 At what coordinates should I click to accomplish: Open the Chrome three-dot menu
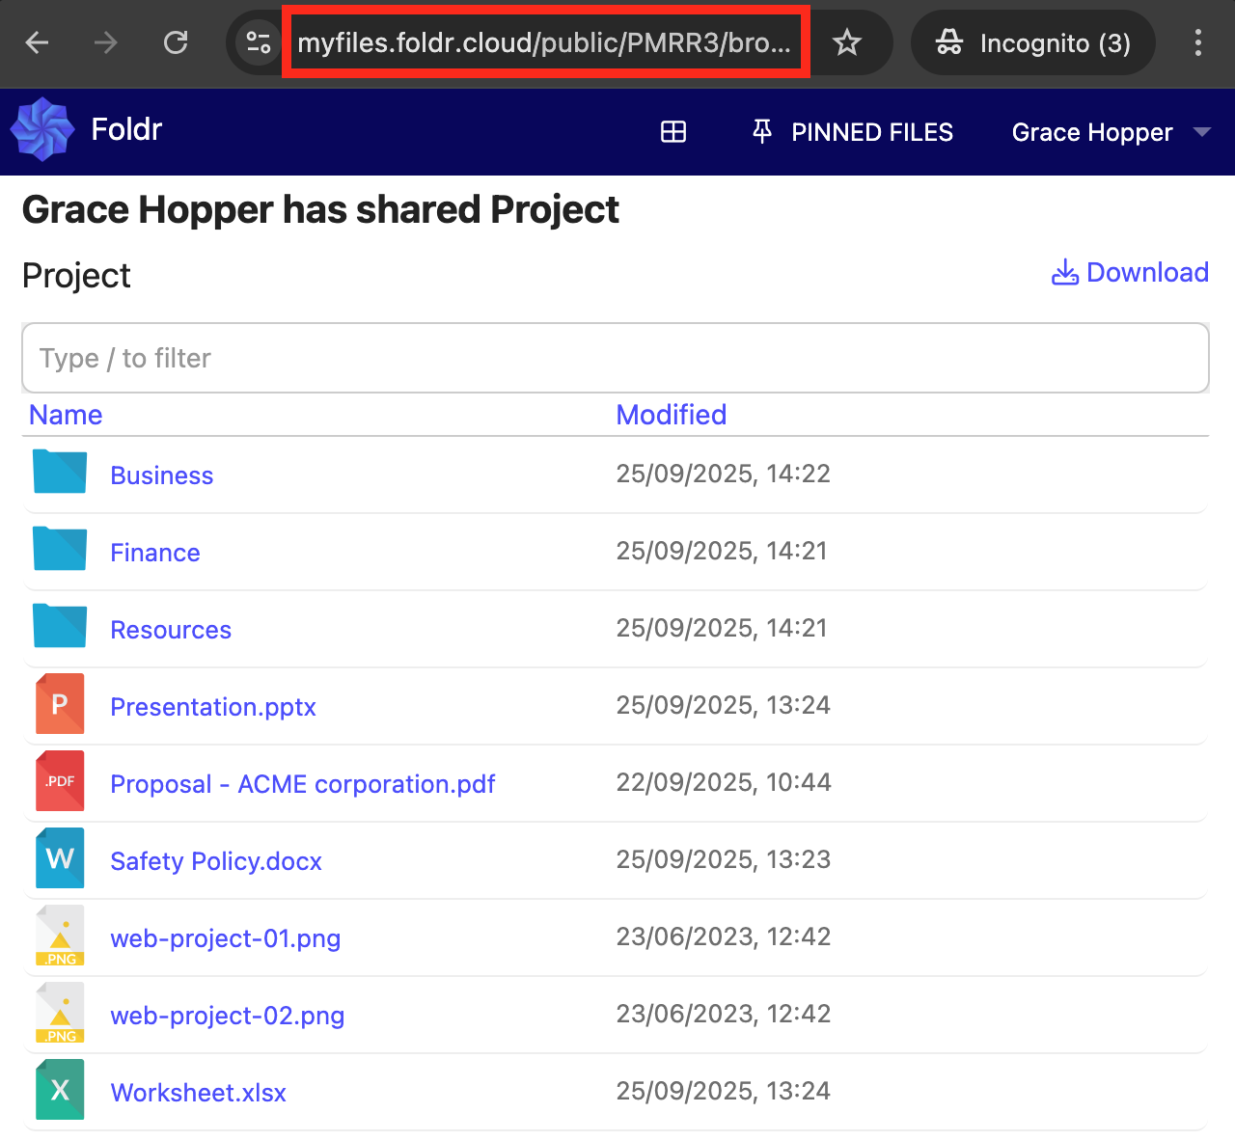(1197, 42)
